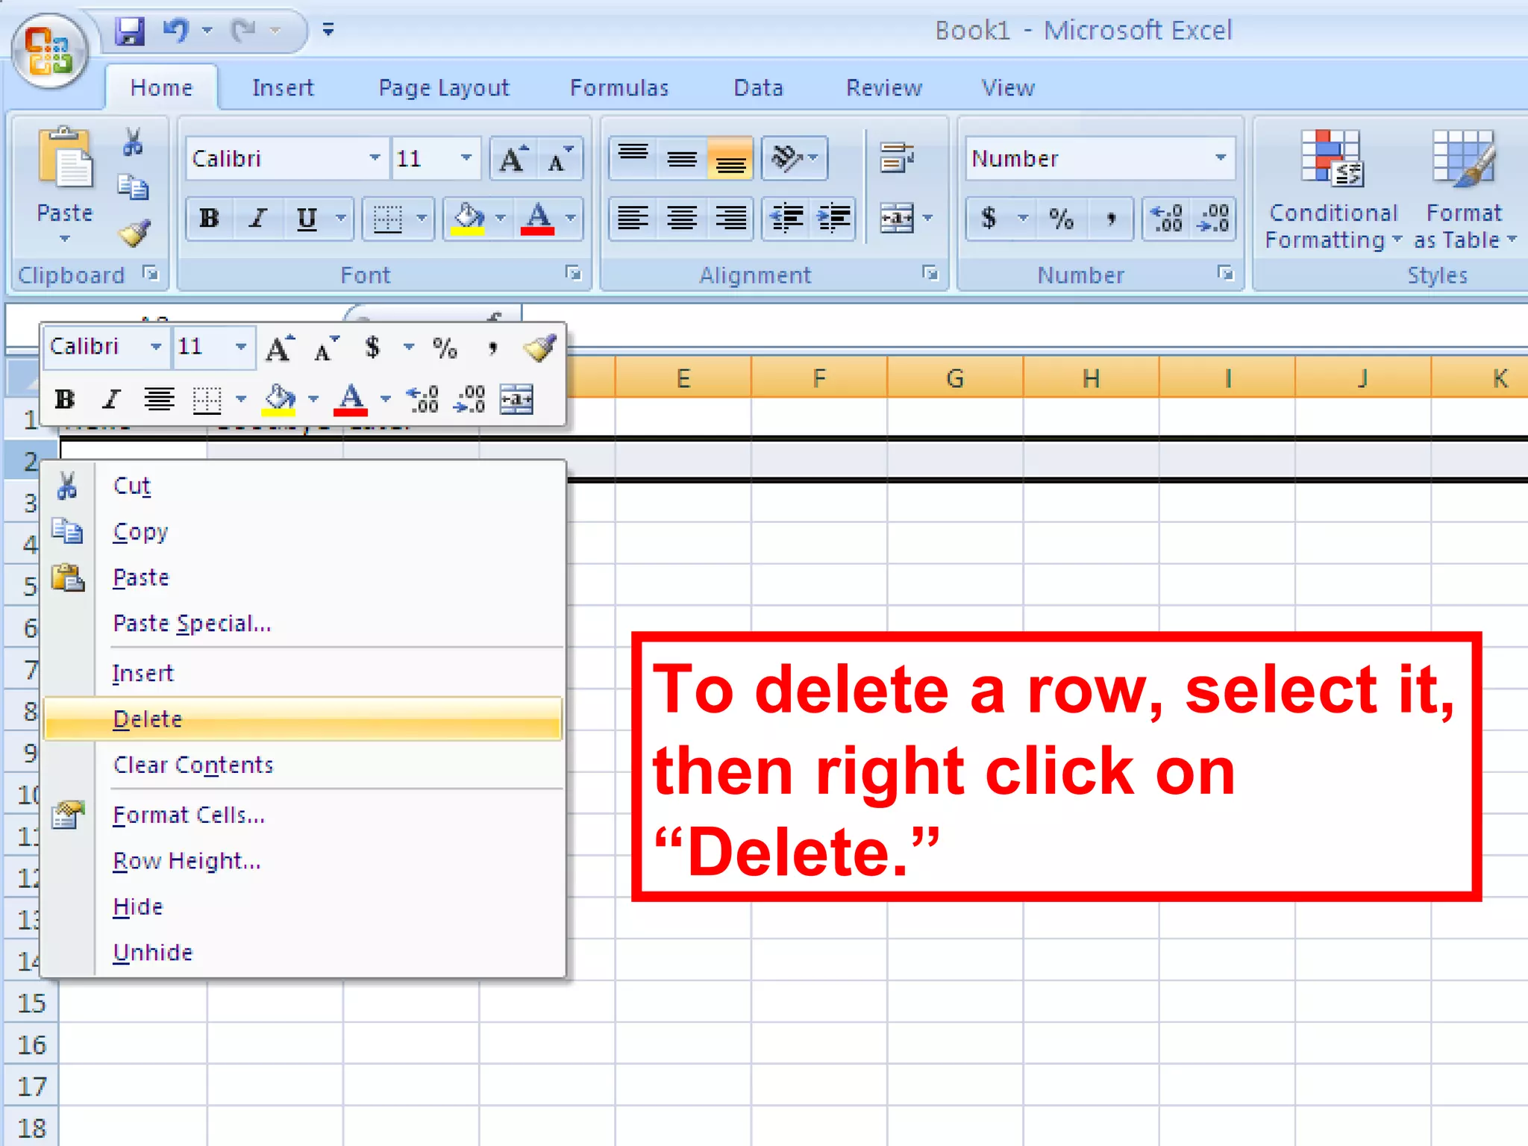Open ribbon Borders dropdown arrow
The width and height of the screenshot is (1528, 1146).
click(422, 219)
